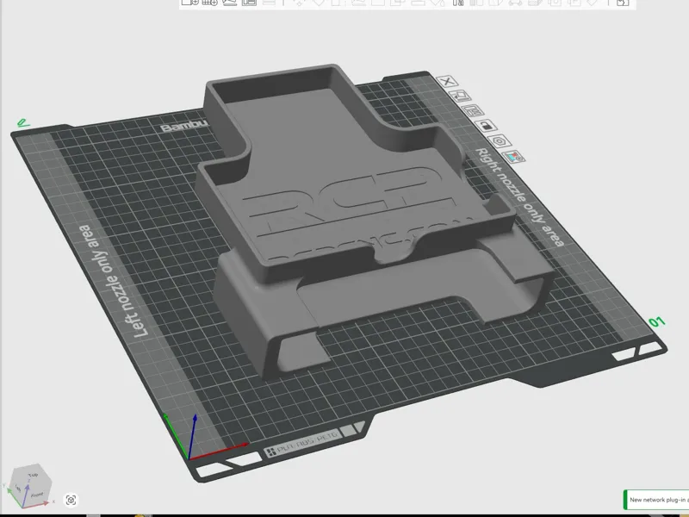The width and height of the screenshot is (689, 517).
Task: Click the Add model cube icon in top toolbar
Action: [x=189, y=3]
